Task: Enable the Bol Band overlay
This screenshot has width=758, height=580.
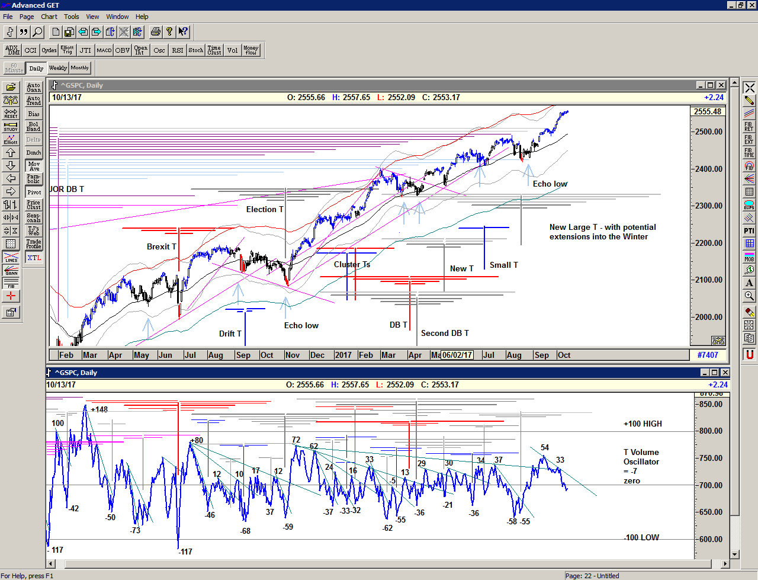Action: (34, 127)
